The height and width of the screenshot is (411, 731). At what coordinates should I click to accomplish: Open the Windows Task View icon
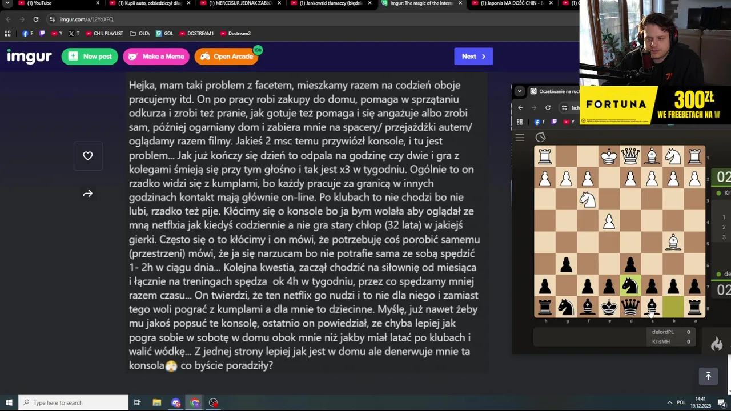(x=138, y=403)
